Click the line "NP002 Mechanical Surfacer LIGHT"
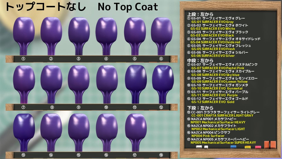 click(218, 129)
